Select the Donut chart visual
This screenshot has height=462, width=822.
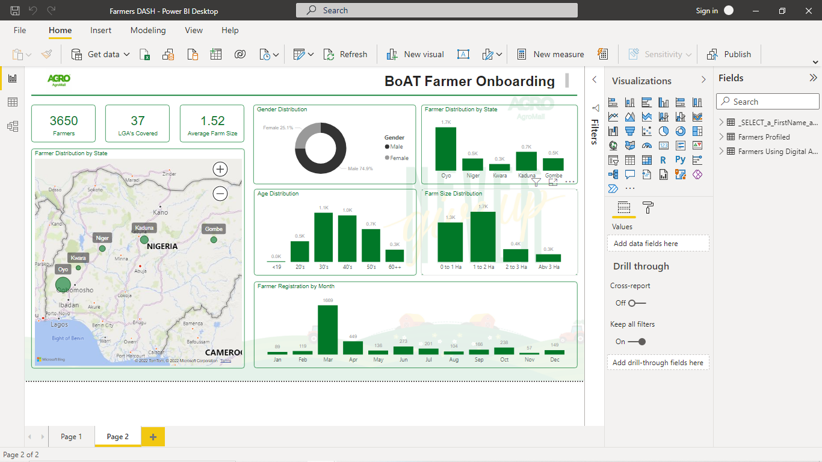[681, 131]
